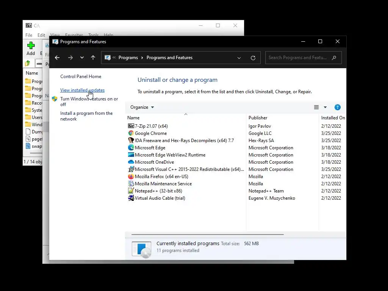Expand the breadcrumb double chevron
This screenshot has height=291, width=388.
point(114,58)
